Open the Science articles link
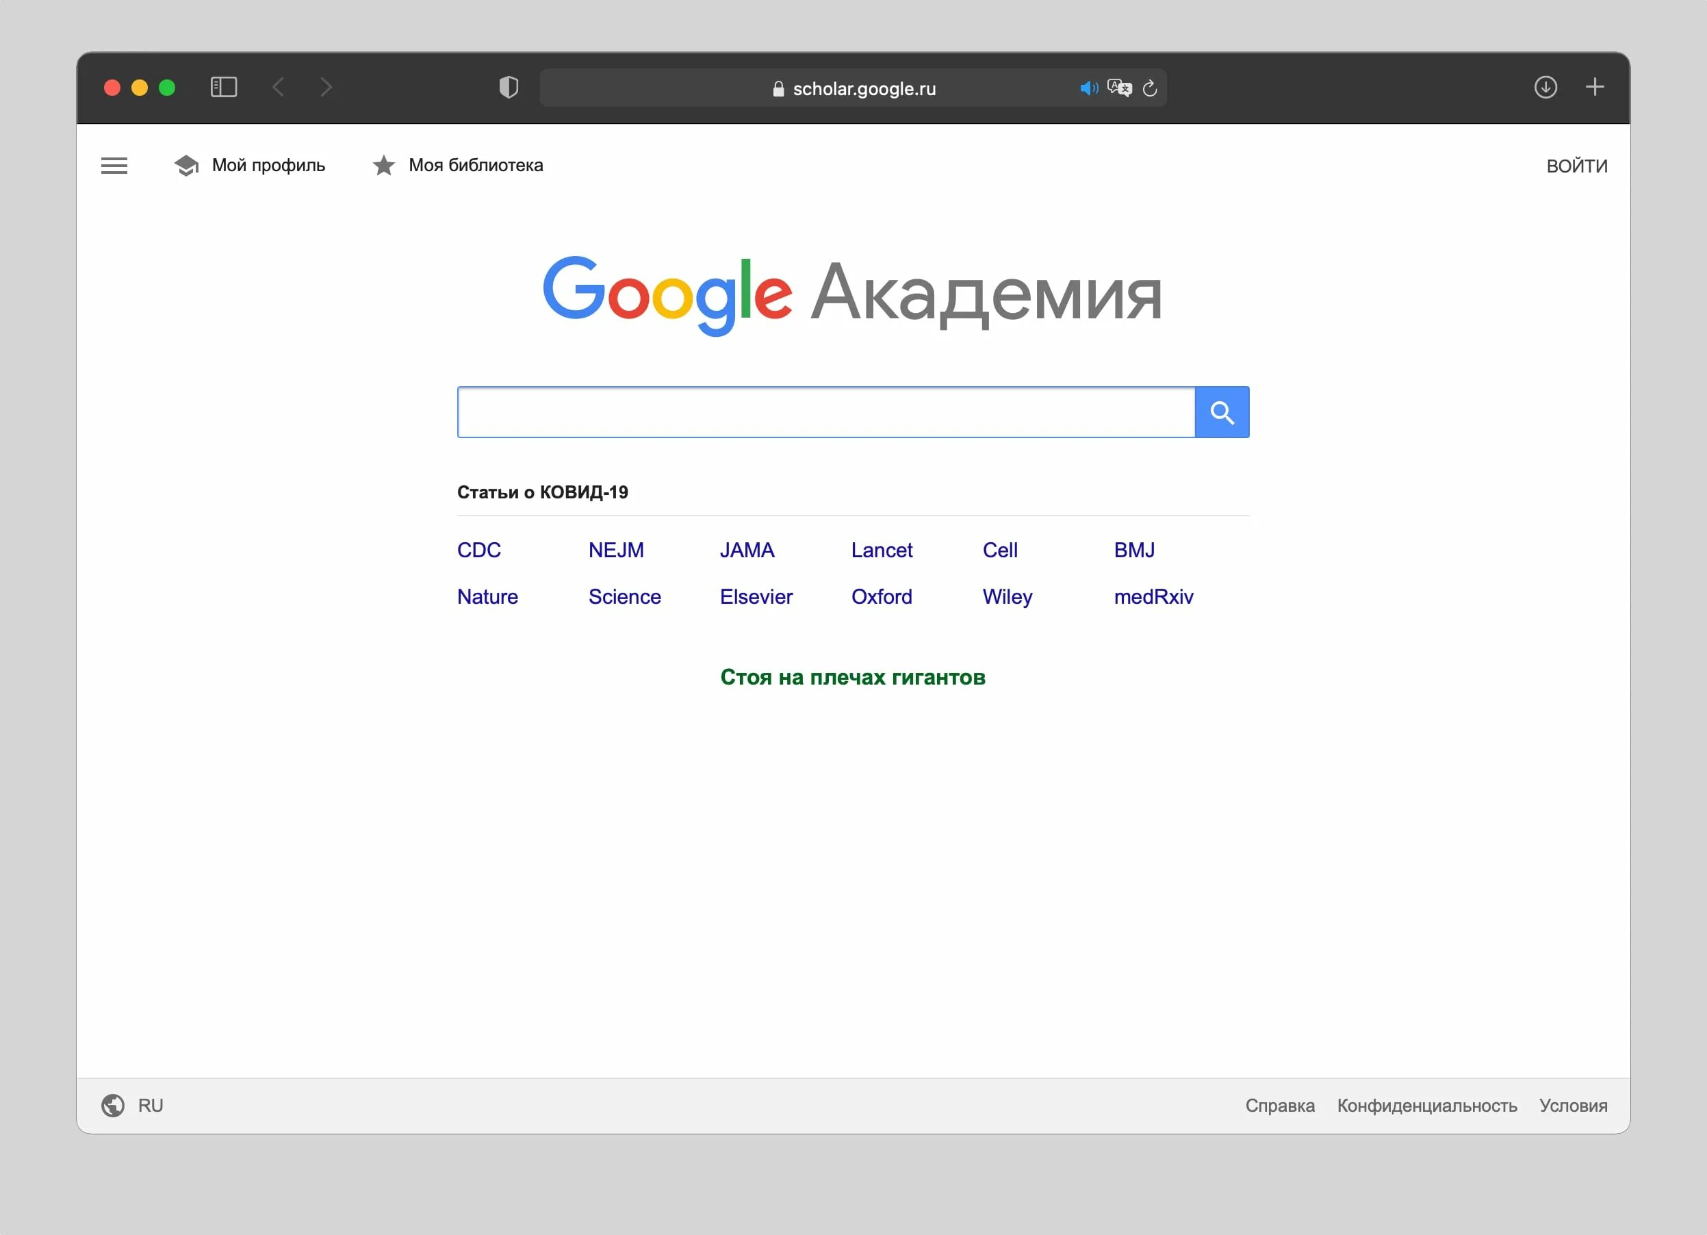This screenshot has width=1707, height=1235. click(625, 597)
